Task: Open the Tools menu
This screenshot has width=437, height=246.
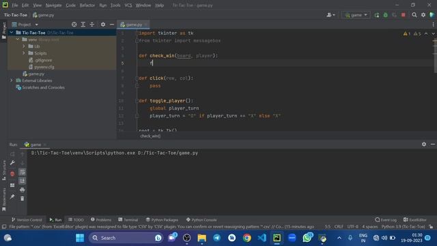Action: click(115, 5)
